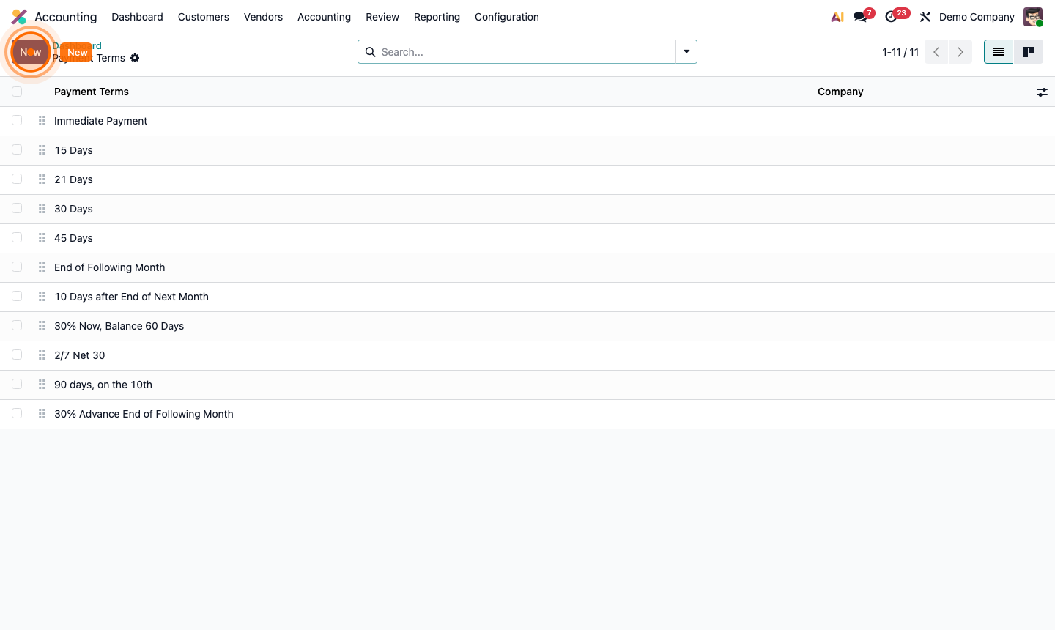Open the Reporting menu
The height and width of the screenshot is (630, 1055).
[437, 16]
